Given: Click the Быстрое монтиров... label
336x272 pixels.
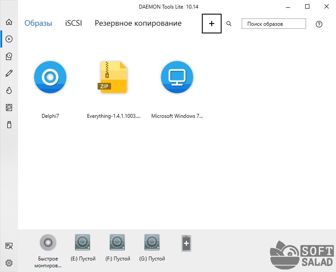Looking at the screenshot, I should pyautogui.click(x=48, y=262).
